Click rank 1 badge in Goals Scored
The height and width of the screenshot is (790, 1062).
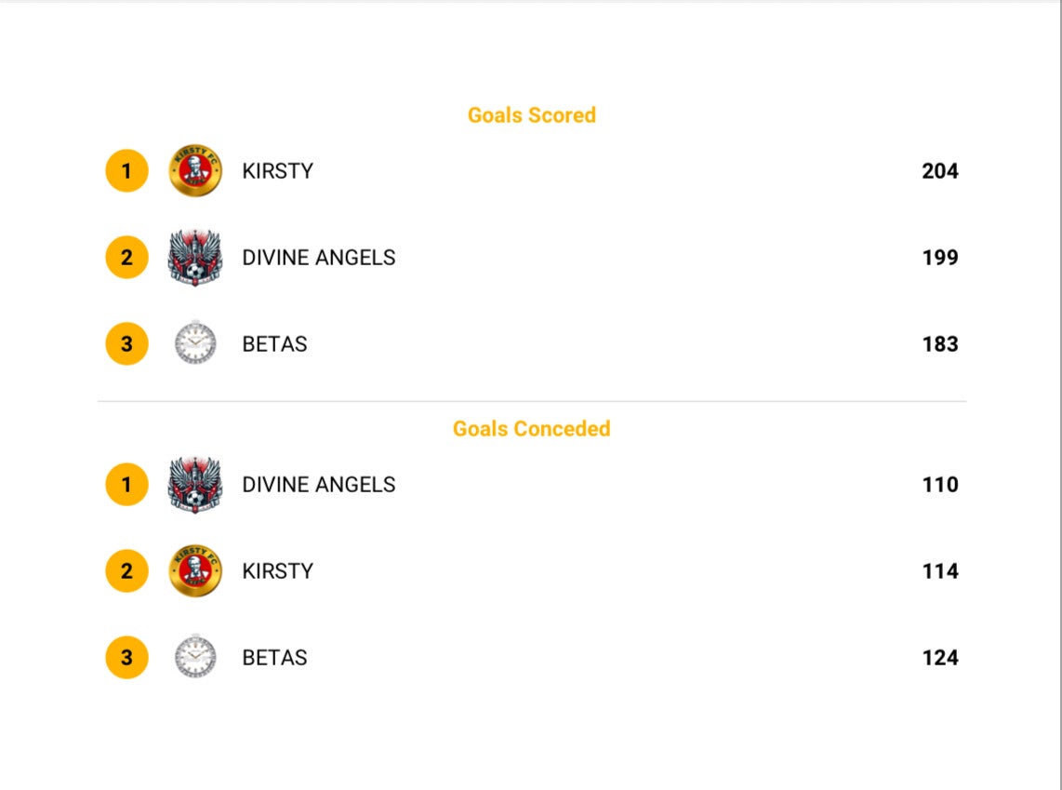click(126, 170)
